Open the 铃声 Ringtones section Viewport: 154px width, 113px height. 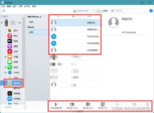tap(13, 51)
